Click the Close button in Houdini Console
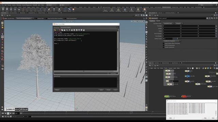Image resolution: width=218 pixels, height=122 pixels. [213, 118]
